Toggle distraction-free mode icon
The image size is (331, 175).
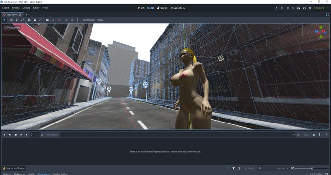tap(327, 14)
